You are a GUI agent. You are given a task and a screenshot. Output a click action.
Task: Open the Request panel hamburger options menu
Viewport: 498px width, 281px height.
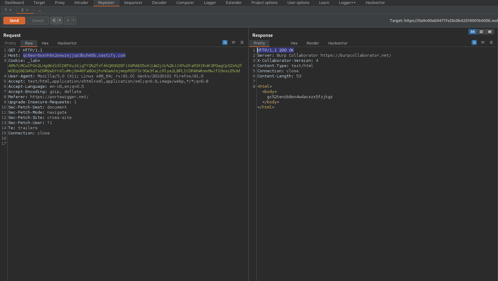pyautogui.click(x=242, y=43)
